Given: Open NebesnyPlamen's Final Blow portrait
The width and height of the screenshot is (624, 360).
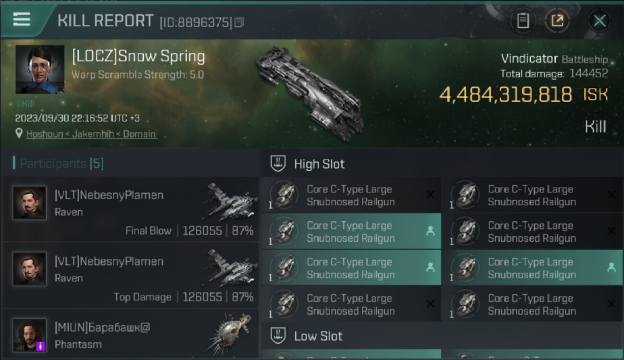Looking at the screenshot, I should 30,203.
